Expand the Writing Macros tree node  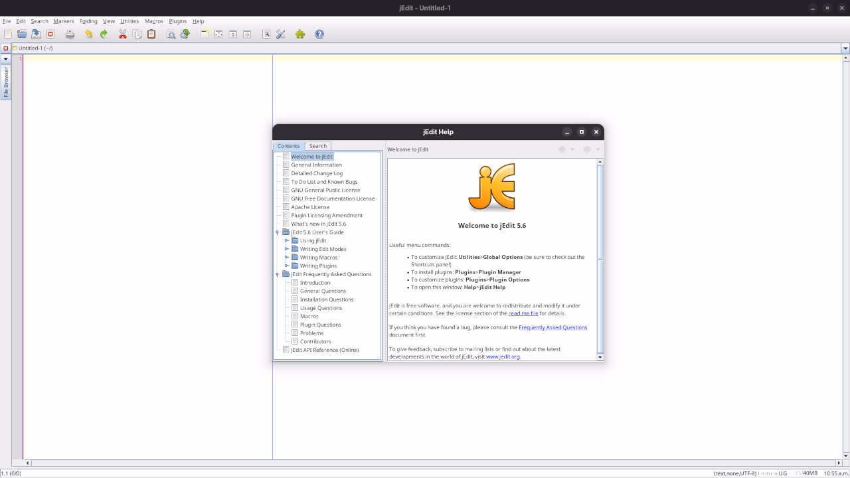pyautogui.click(x=286, y=258)
